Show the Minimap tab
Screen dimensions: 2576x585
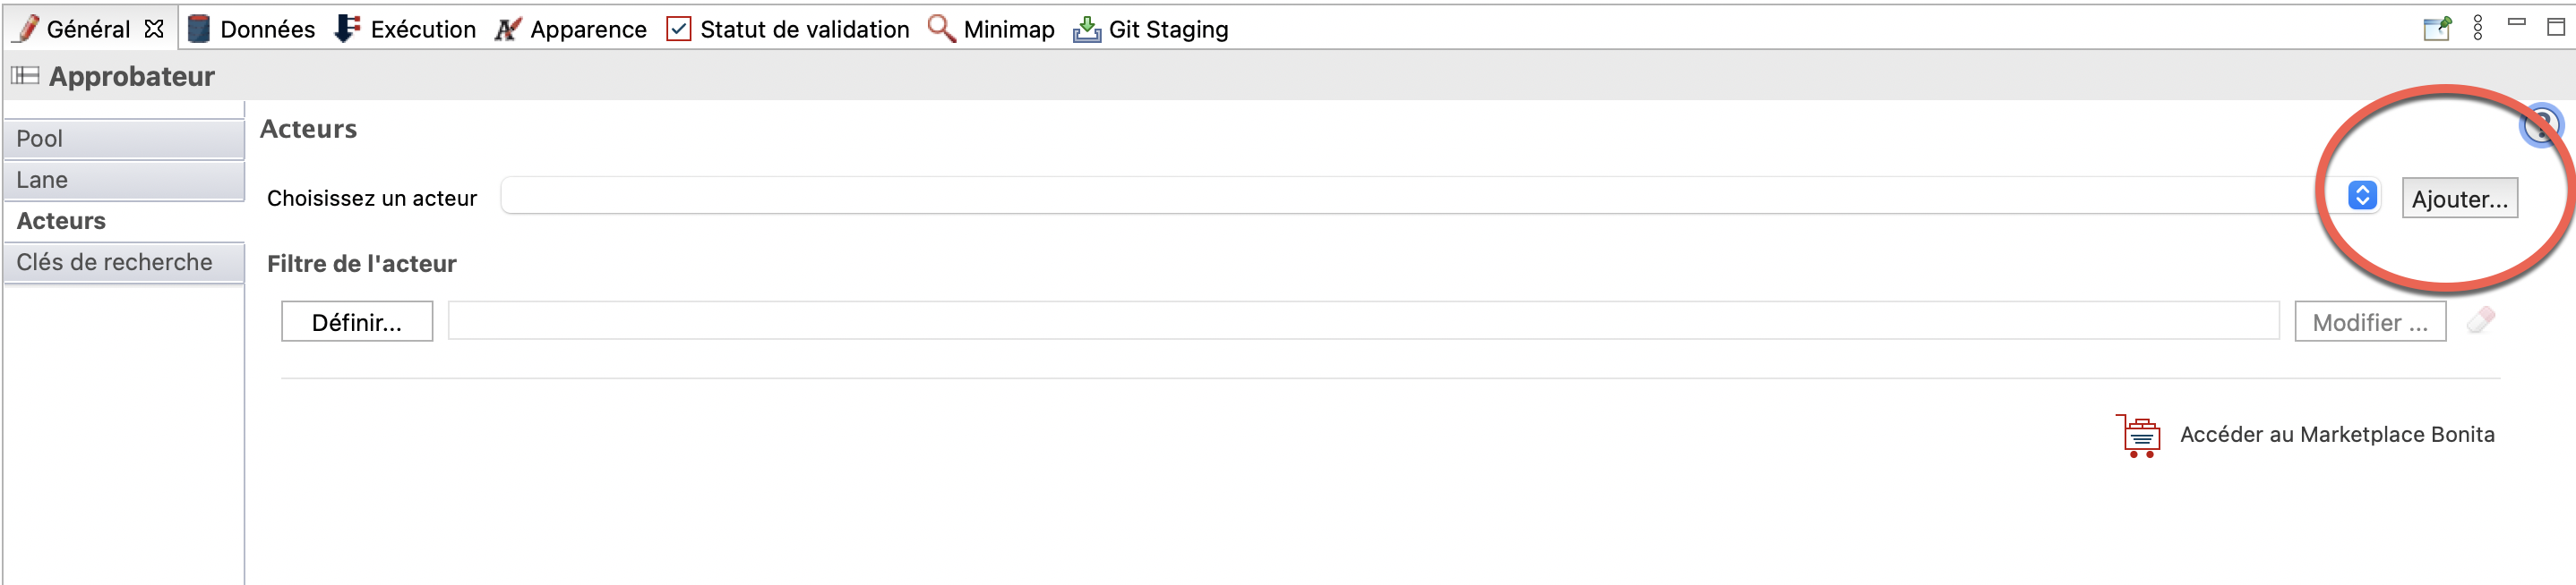click(991, 29)
